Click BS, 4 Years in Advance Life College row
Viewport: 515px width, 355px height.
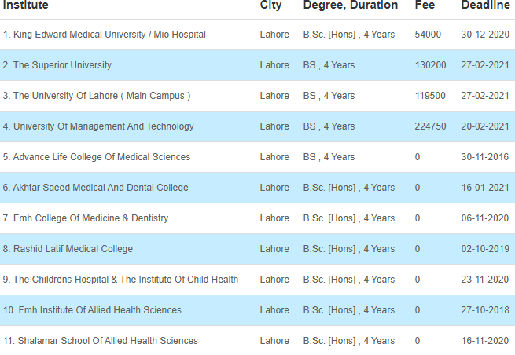coord(329,157)
